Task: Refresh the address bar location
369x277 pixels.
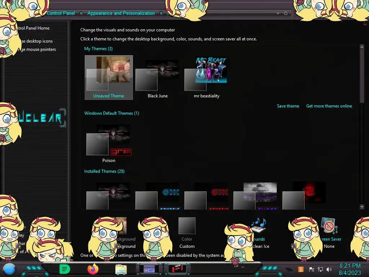Action: 286,13
